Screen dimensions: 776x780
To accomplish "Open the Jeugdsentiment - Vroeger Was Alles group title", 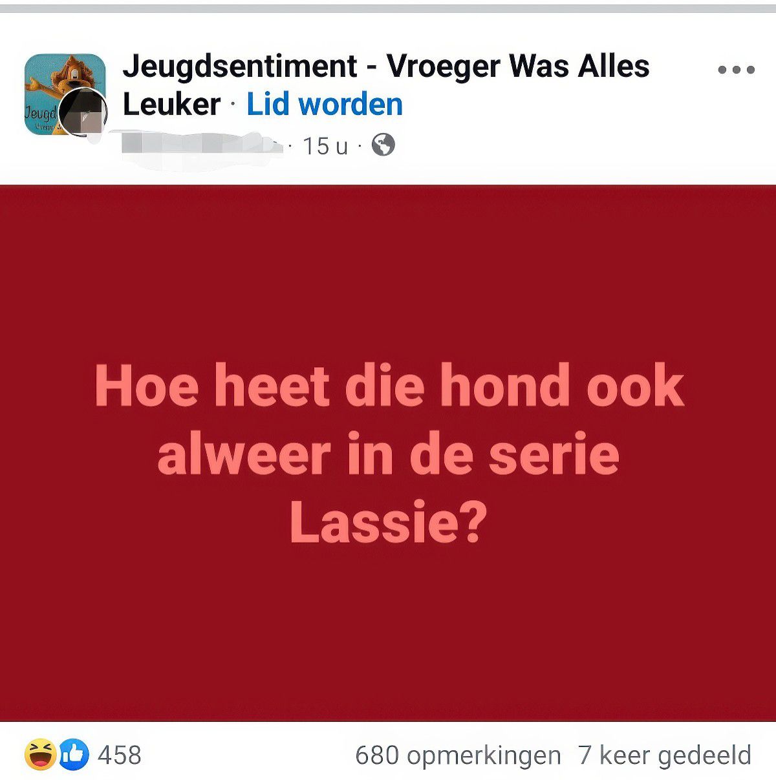I will pyautogui.click(x=386, y=66).
